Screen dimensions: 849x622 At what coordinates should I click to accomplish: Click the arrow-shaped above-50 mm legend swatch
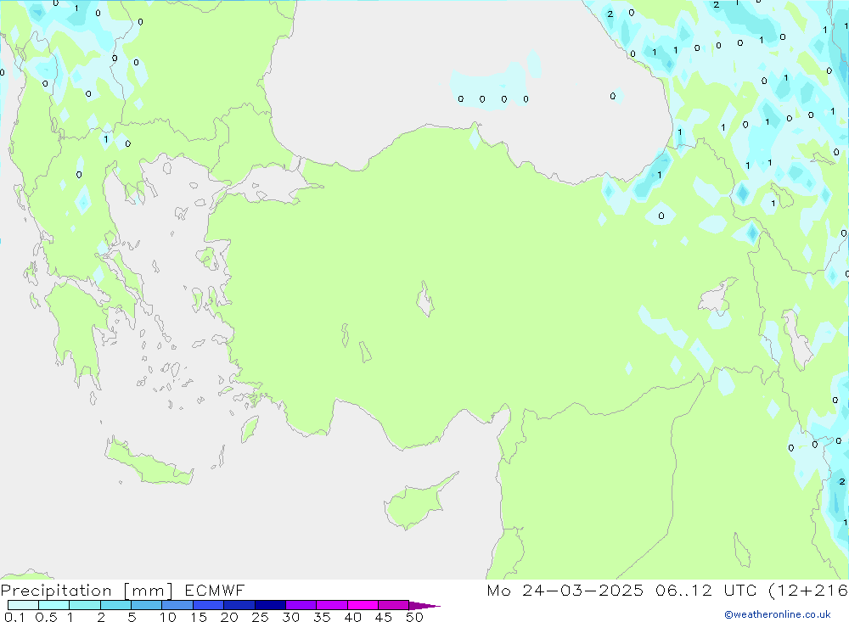(x=424, y=606)
